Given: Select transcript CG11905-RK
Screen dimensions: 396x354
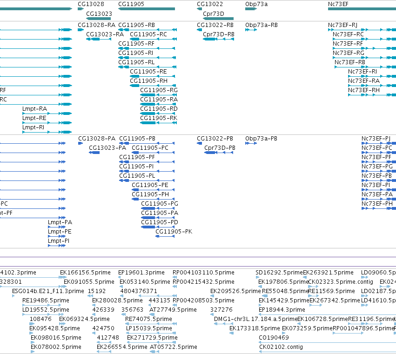Looking at the screenshot, I should [159, 118].
